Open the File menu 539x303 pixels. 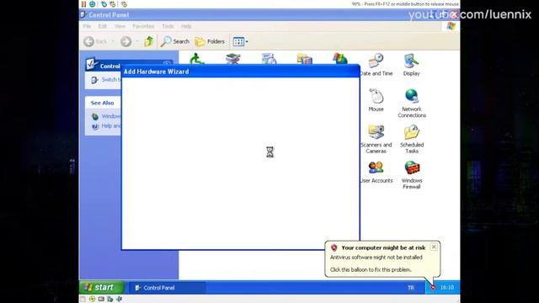[x=87, y=26]
